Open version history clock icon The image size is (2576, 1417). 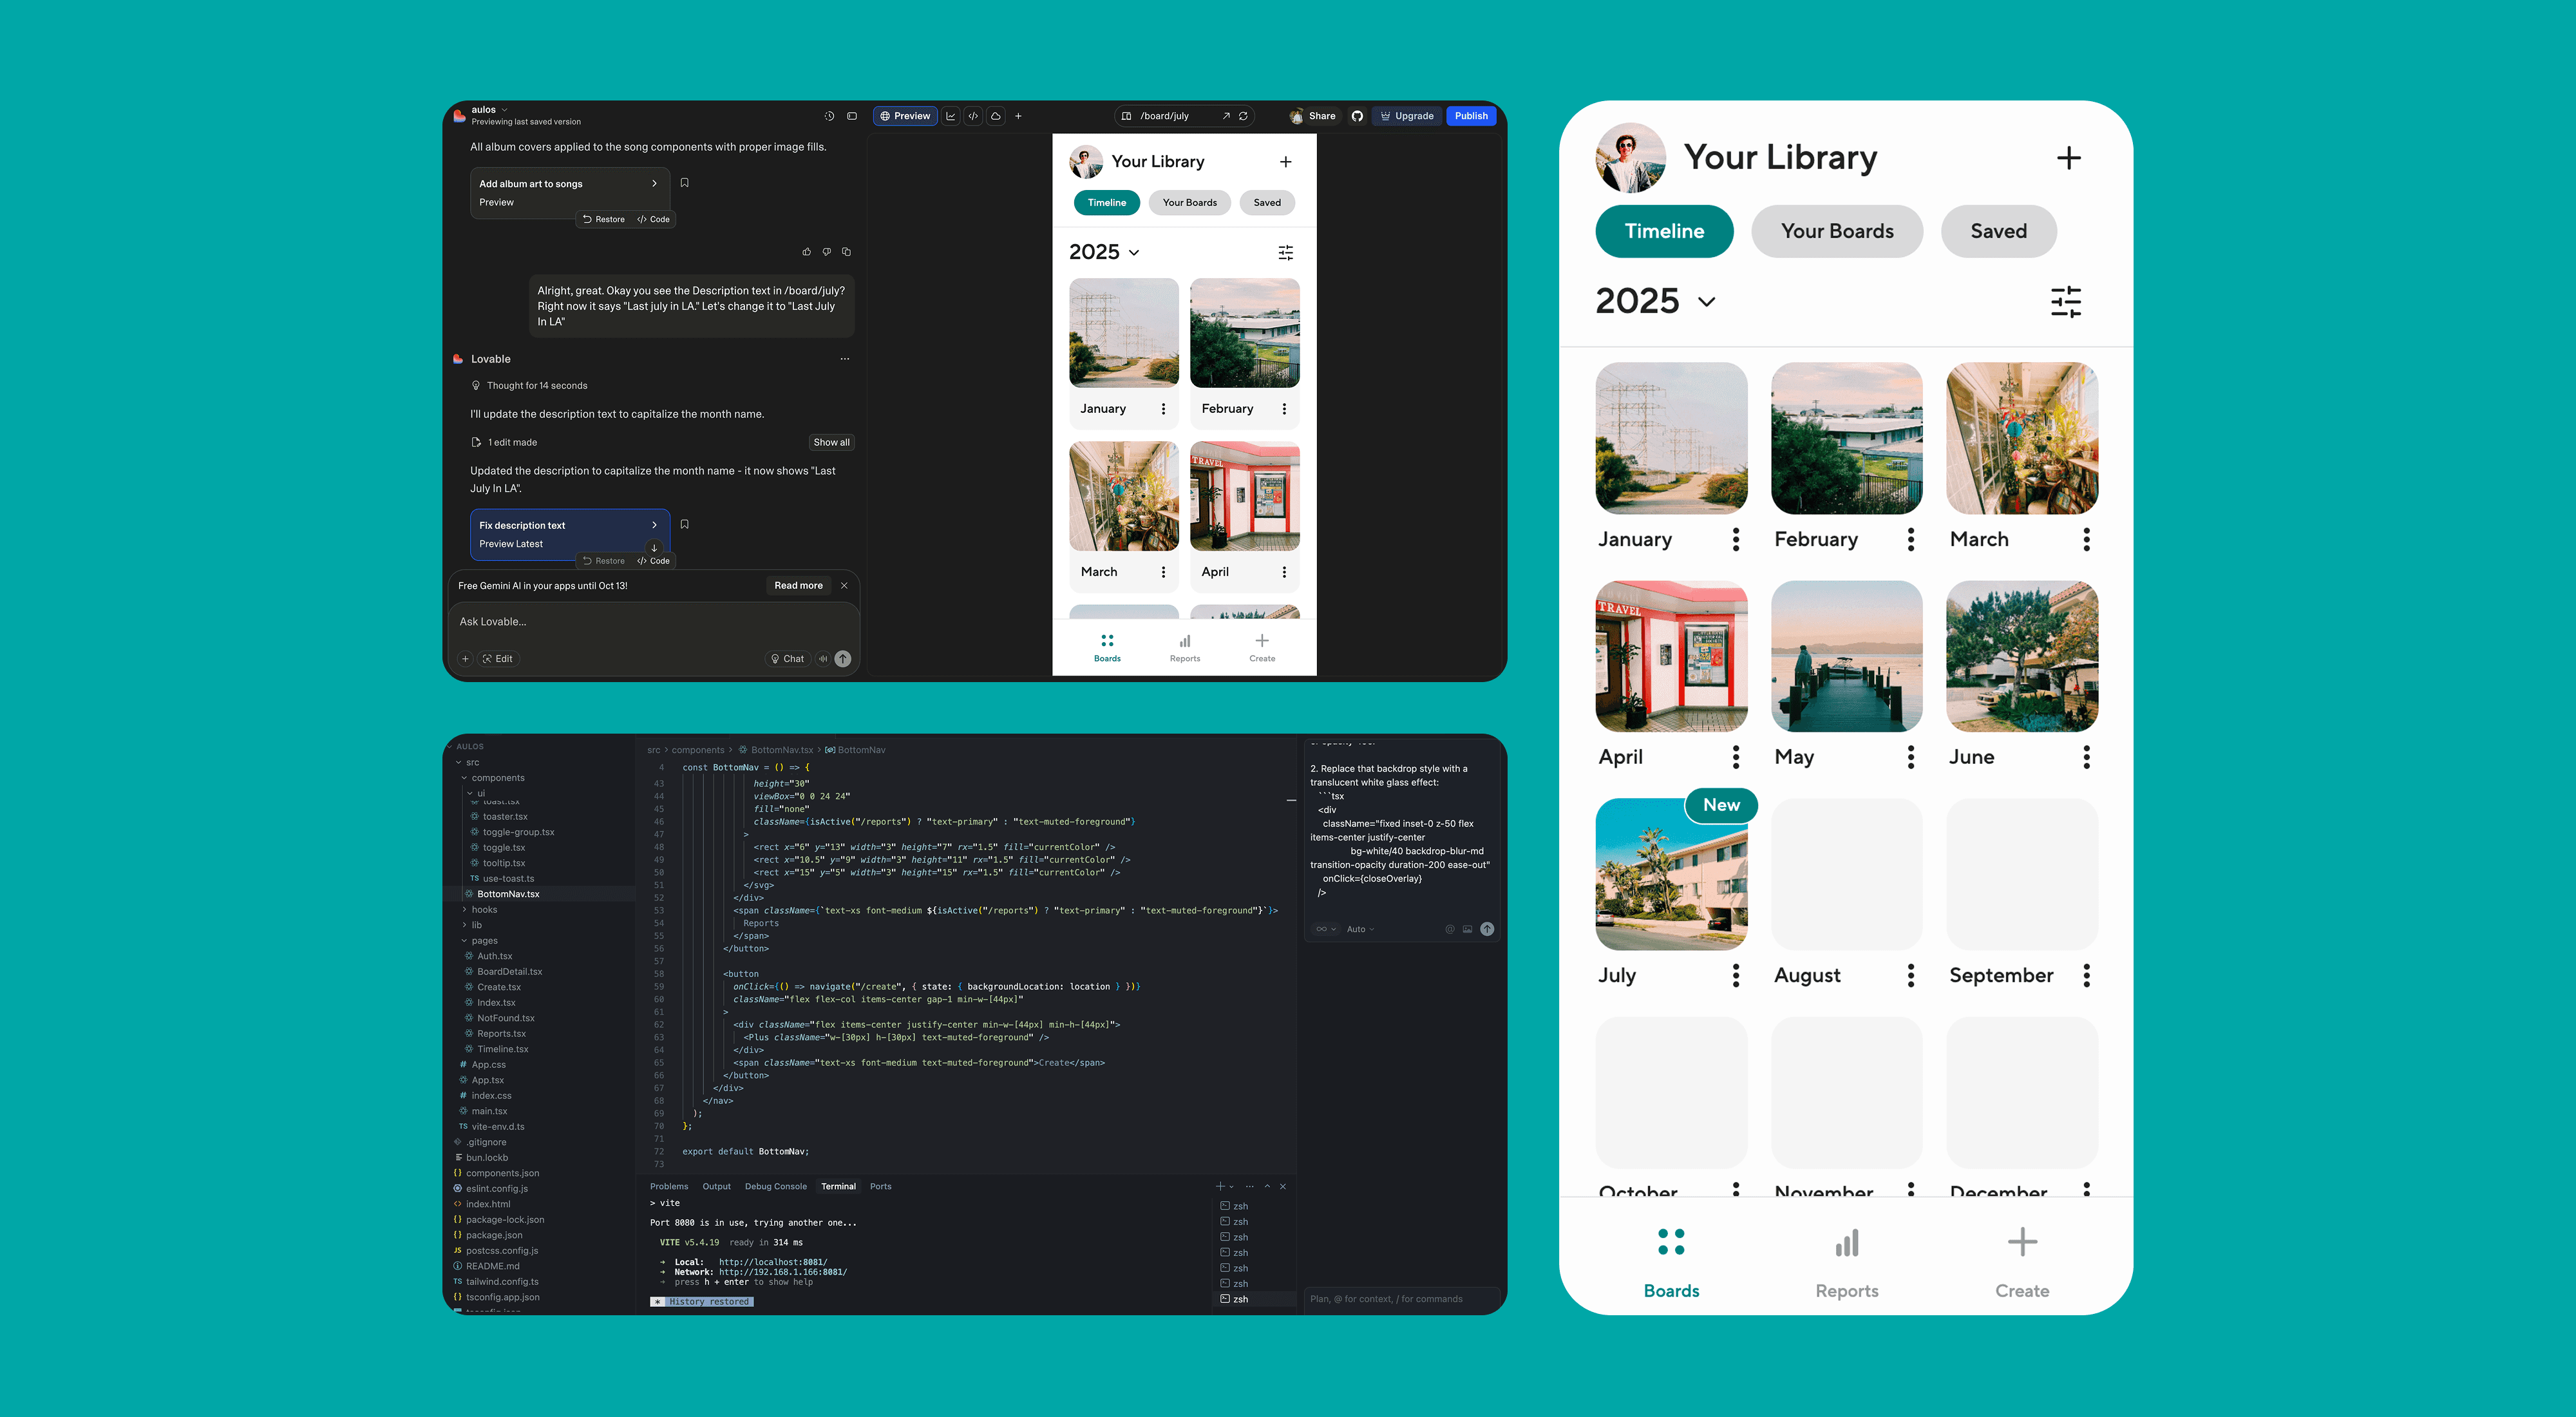[x=829, y=116]
